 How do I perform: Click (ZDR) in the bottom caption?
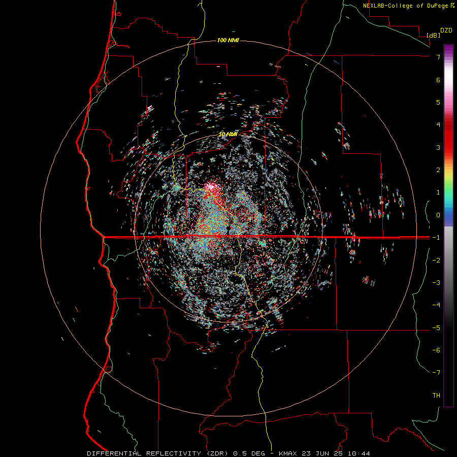point(217,453)
